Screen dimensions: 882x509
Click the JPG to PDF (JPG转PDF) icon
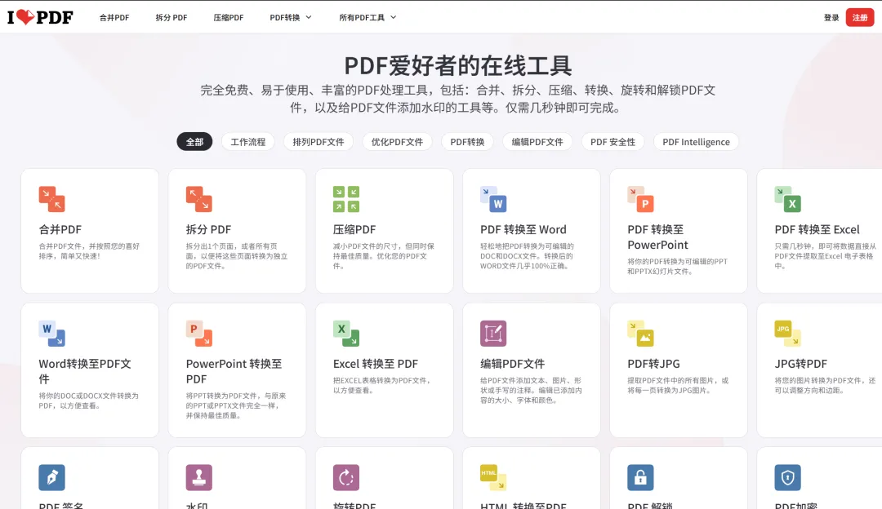coord(787,333)
